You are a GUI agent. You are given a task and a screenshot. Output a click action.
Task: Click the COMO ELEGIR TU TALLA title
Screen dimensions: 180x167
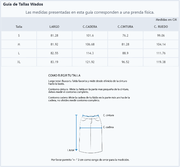(x=64, y=75)
